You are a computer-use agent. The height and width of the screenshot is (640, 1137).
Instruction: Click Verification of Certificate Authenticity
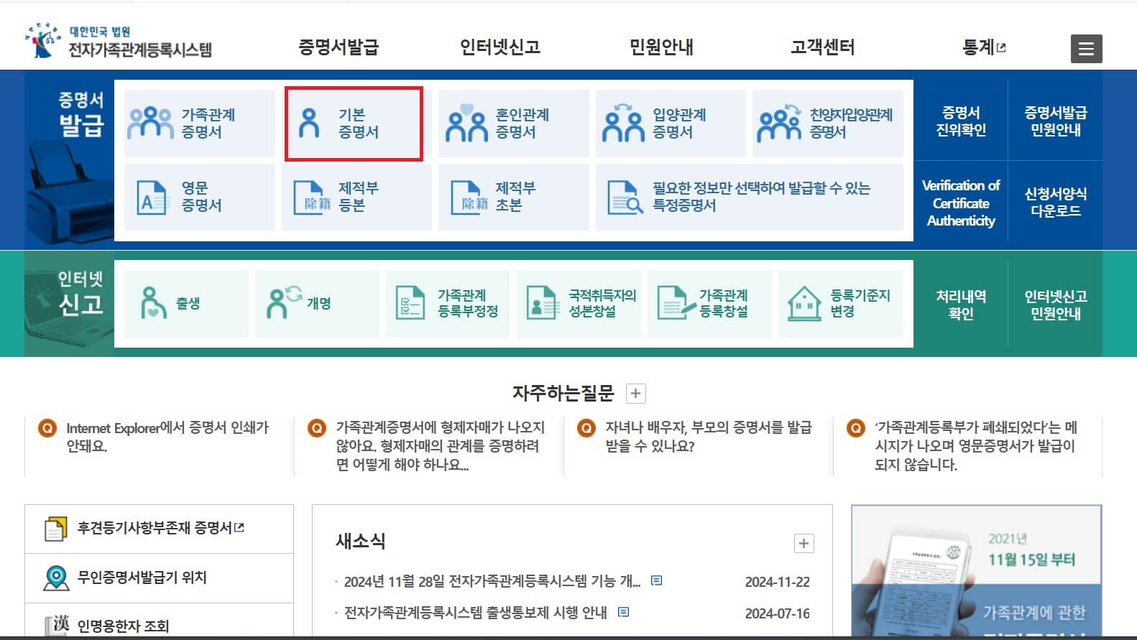click(x=961, y=203)
